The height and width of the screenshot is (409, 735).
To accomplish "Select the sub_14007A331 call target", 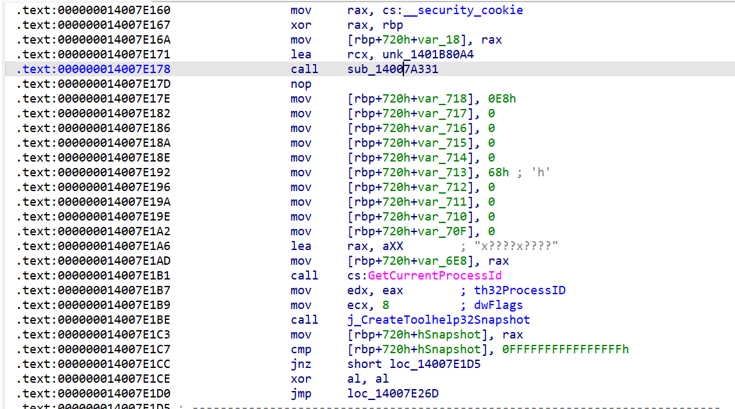I will pyautogui.click(x=393, y=69).
